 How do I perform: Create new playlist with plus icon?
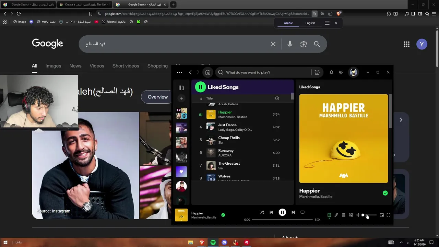pyautogui.click(x=181, y=98)
